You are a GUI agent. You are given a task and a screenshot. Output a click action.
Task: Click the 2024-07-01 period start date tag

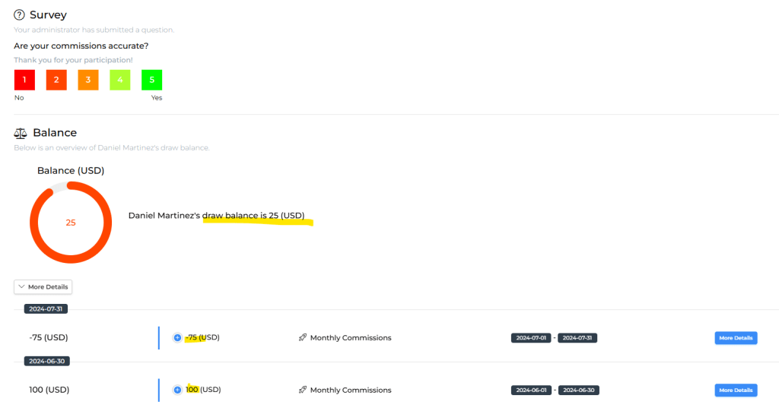[x=531, y=338]
